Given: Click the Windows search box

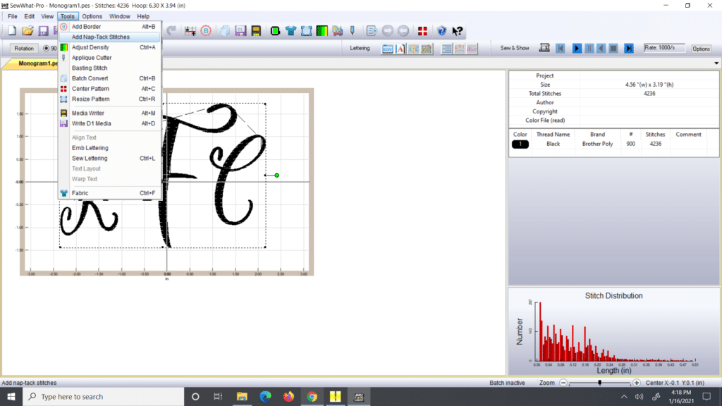Looking at the screenshot, I should tap(103, 396).
